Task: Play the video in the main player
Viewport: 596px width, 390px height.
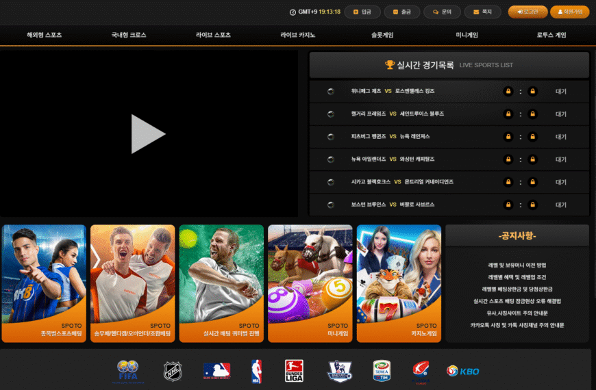Action: click(148, 133)
